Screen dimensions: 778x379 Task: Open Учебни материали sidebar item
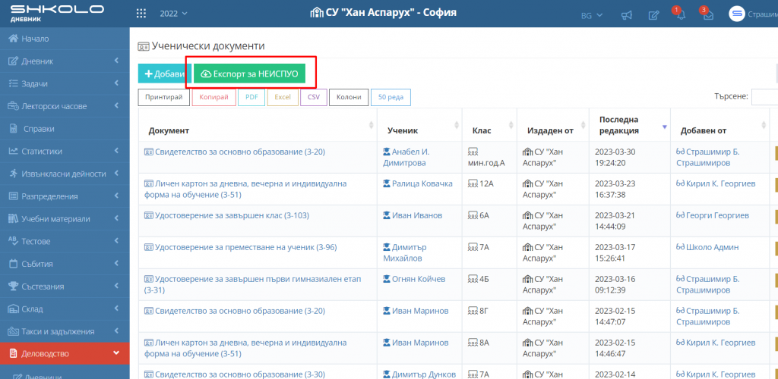[x=65, y=219]
